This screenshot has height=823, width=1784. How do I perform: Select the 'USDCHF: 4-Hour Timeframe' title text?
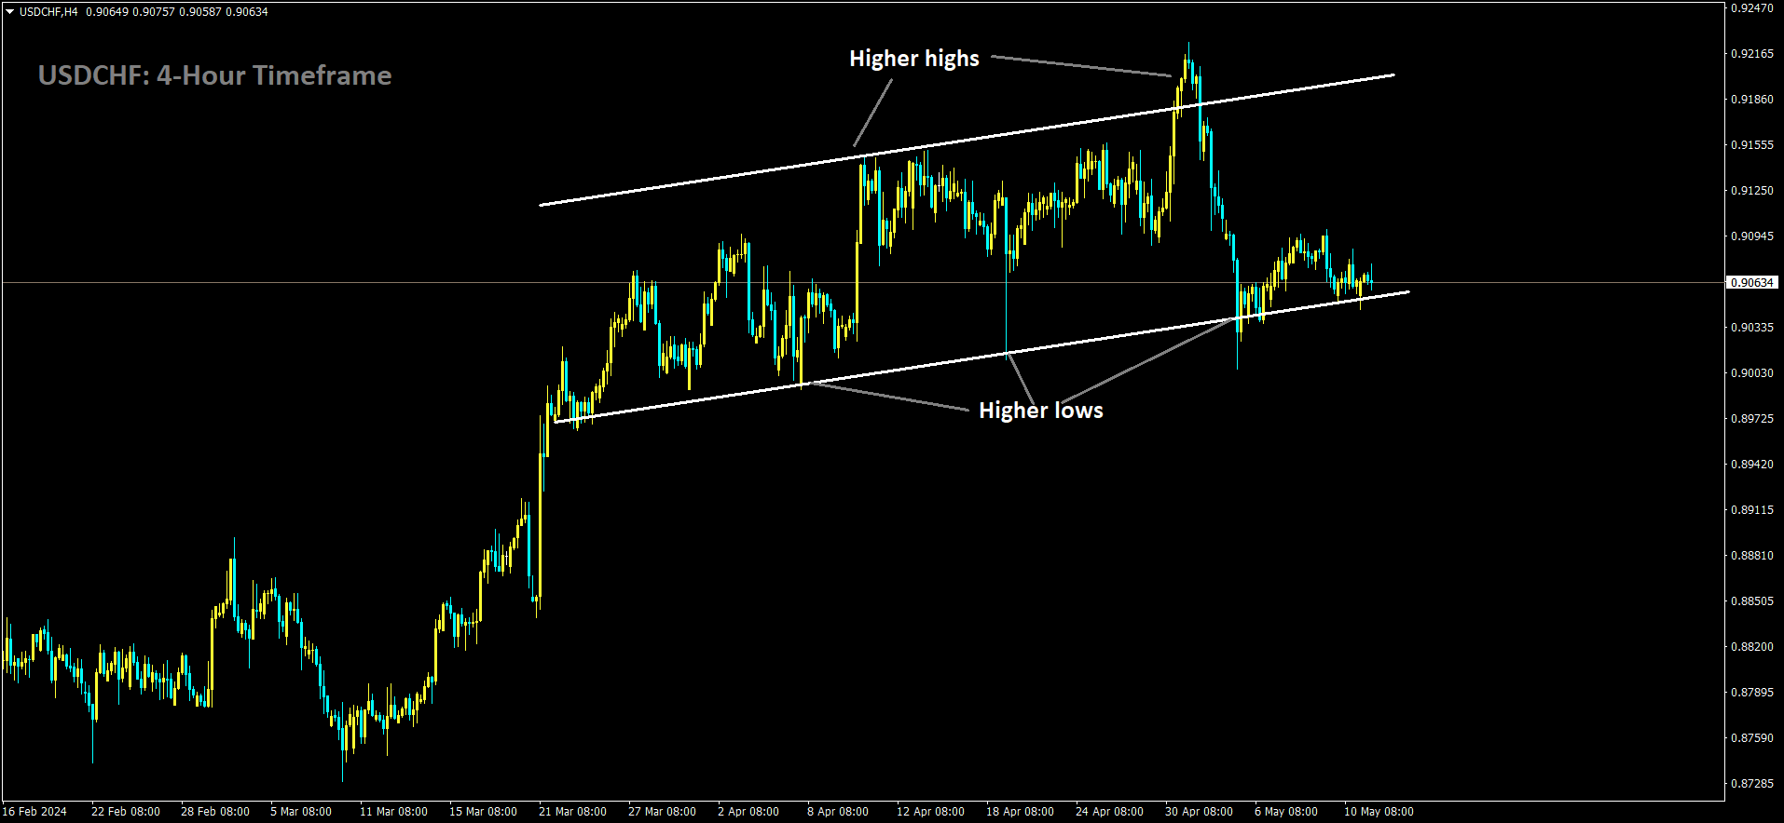coord(215,75)
